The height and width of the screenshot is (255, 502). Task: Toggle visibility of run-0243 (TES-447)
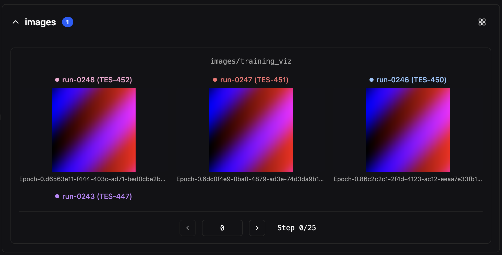point(97,196)
